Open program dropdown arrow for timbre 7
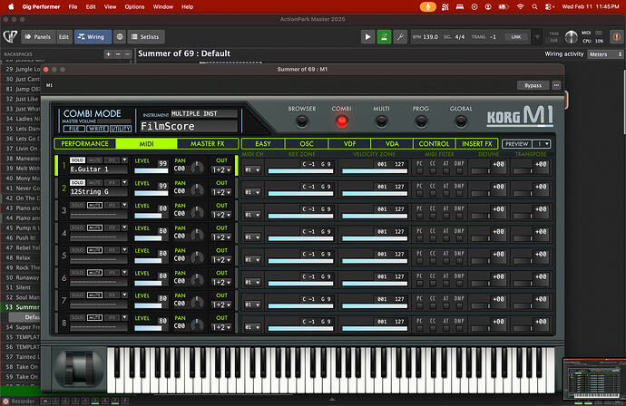 click(124, 295)
